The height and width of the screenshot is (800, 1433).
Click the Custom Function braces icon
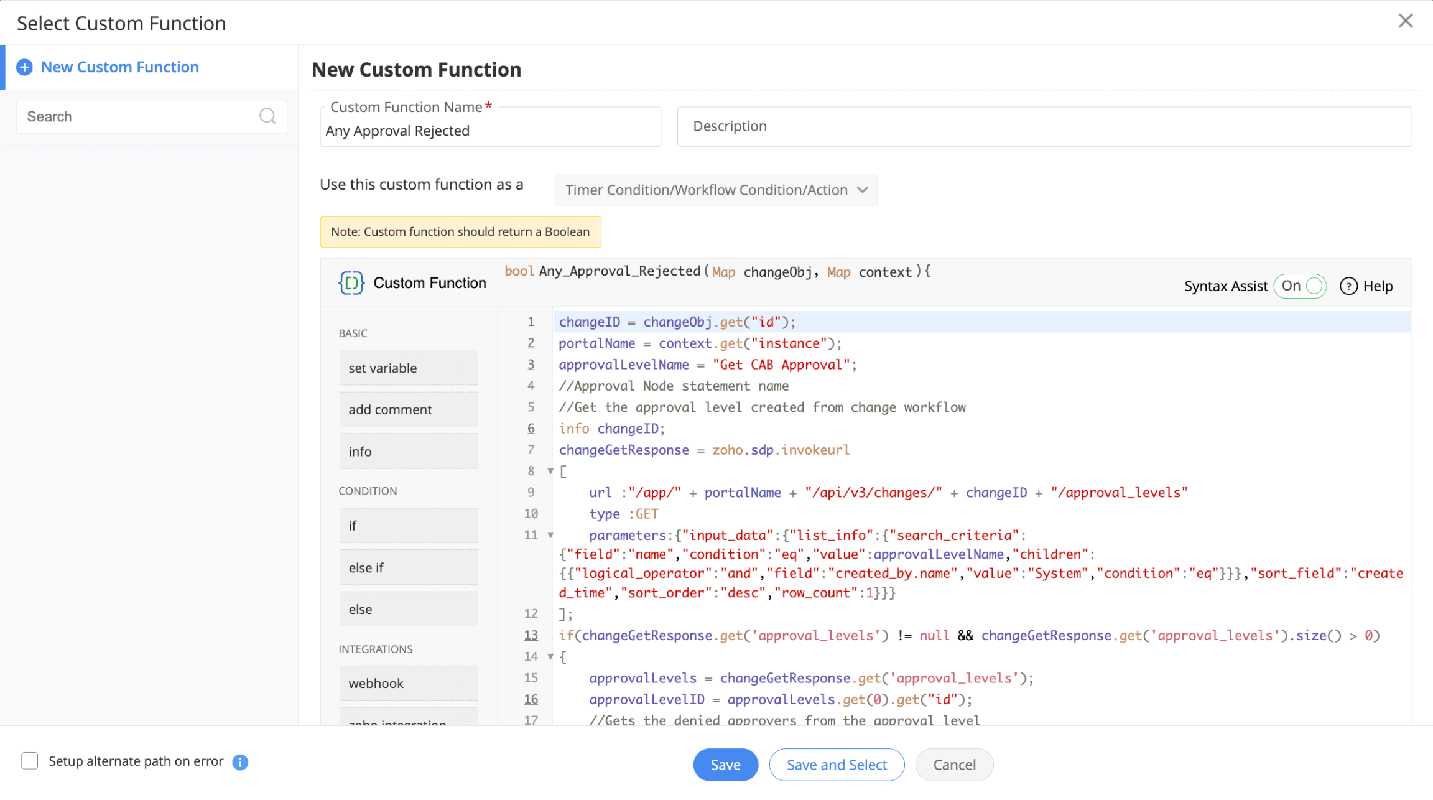[x=351, y=283]
